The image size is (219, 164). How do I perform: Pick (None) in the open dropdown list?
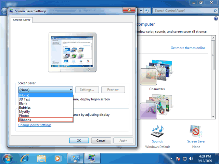click(x=46, y=95)
